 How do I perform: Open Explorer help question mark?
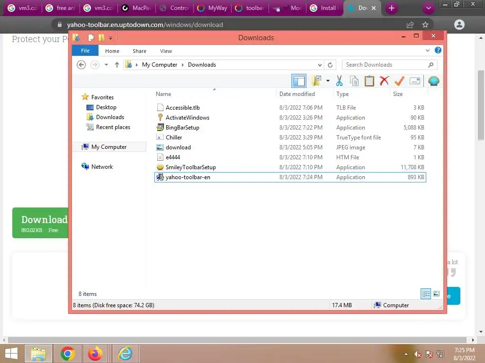tap(438, 50)
